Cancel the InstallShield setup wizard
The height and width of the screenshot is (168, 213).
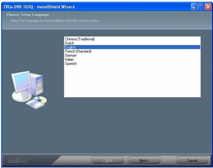[x=192, y=160]
